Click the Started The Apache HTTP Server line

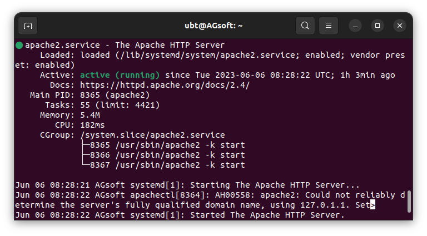[x=180, y=215]
